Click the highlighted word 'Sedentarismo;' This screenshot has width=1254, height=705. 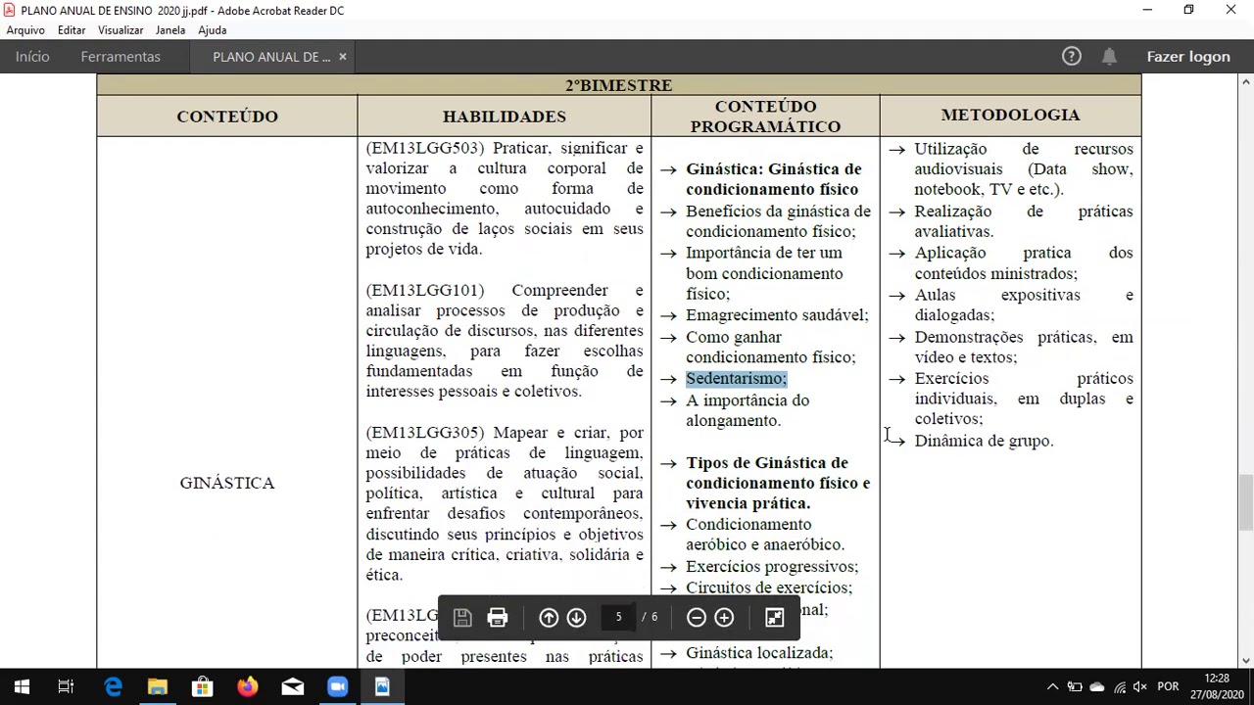click(736, 379)
